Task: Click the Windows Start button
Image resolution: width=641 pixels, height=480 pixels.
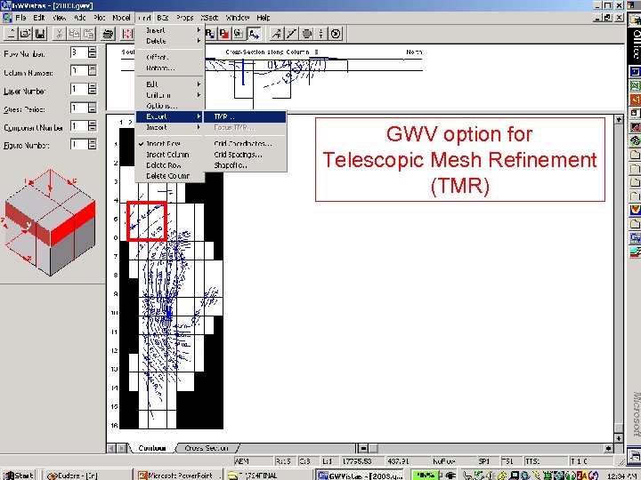Action: click(19, 475)
